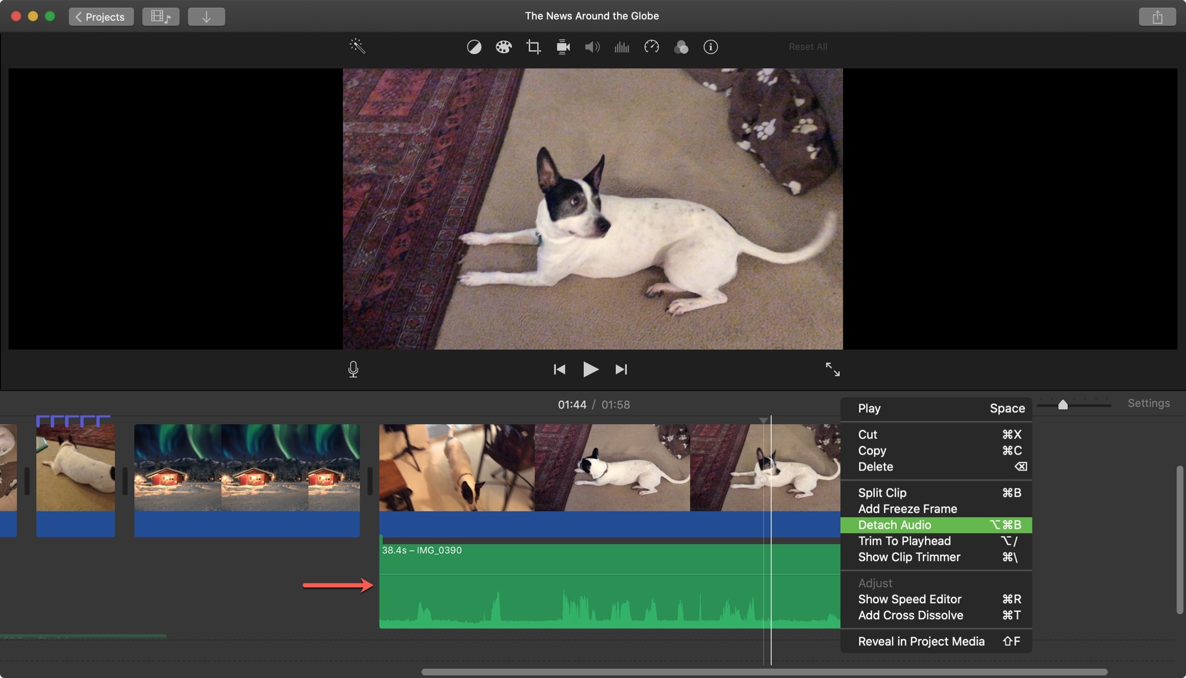Click the horizontal timeline scrollbar

tap(764, 672)
